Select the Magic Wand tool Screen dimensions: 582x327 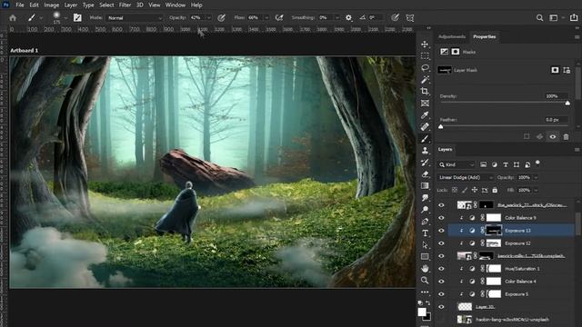pos(425,79)
